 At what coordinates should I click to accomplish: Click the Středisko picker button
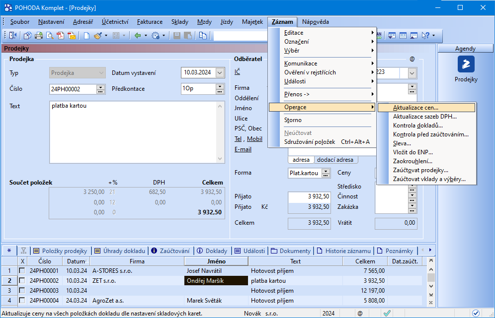[x=412, y=188]
